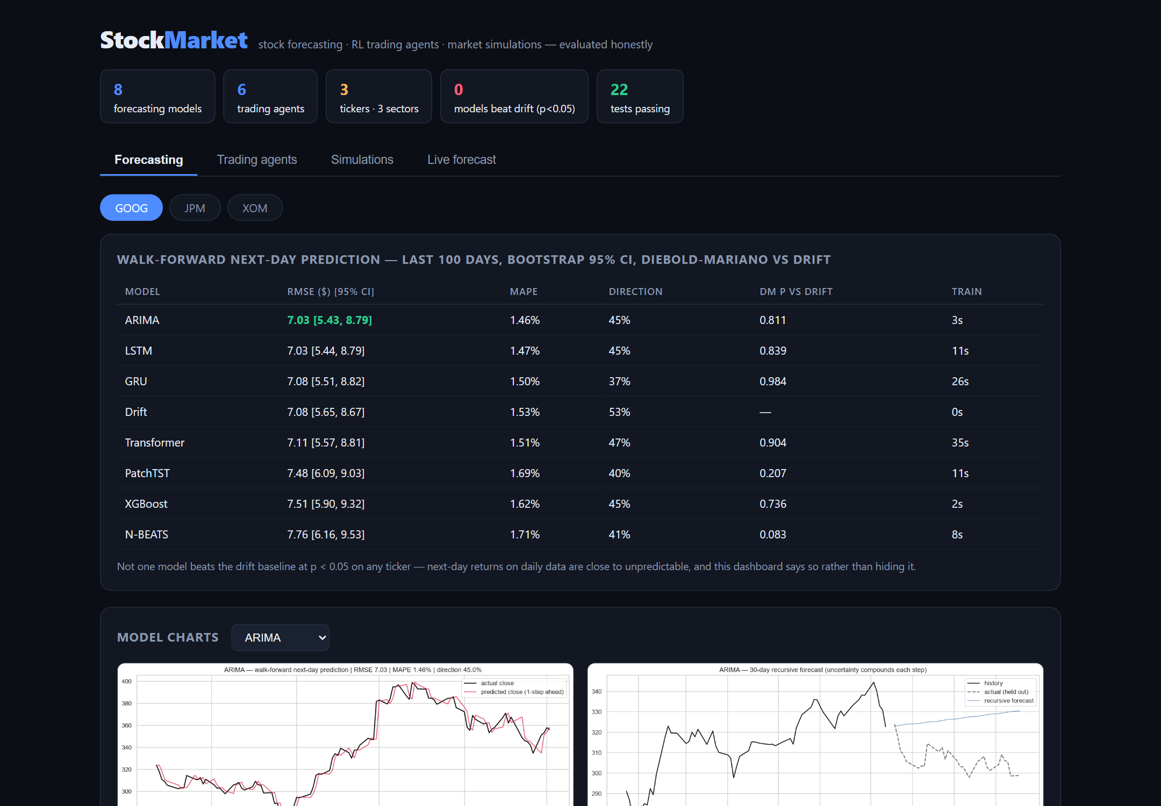Viewport: 1161px width, 806px height.
Task: Click the N-BEATS row model name
Action: (x=146, y=535)
